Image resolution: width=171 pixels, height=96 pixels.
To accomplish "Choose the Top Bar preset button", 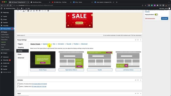I will pyautogui.click(x=100, y=70).
